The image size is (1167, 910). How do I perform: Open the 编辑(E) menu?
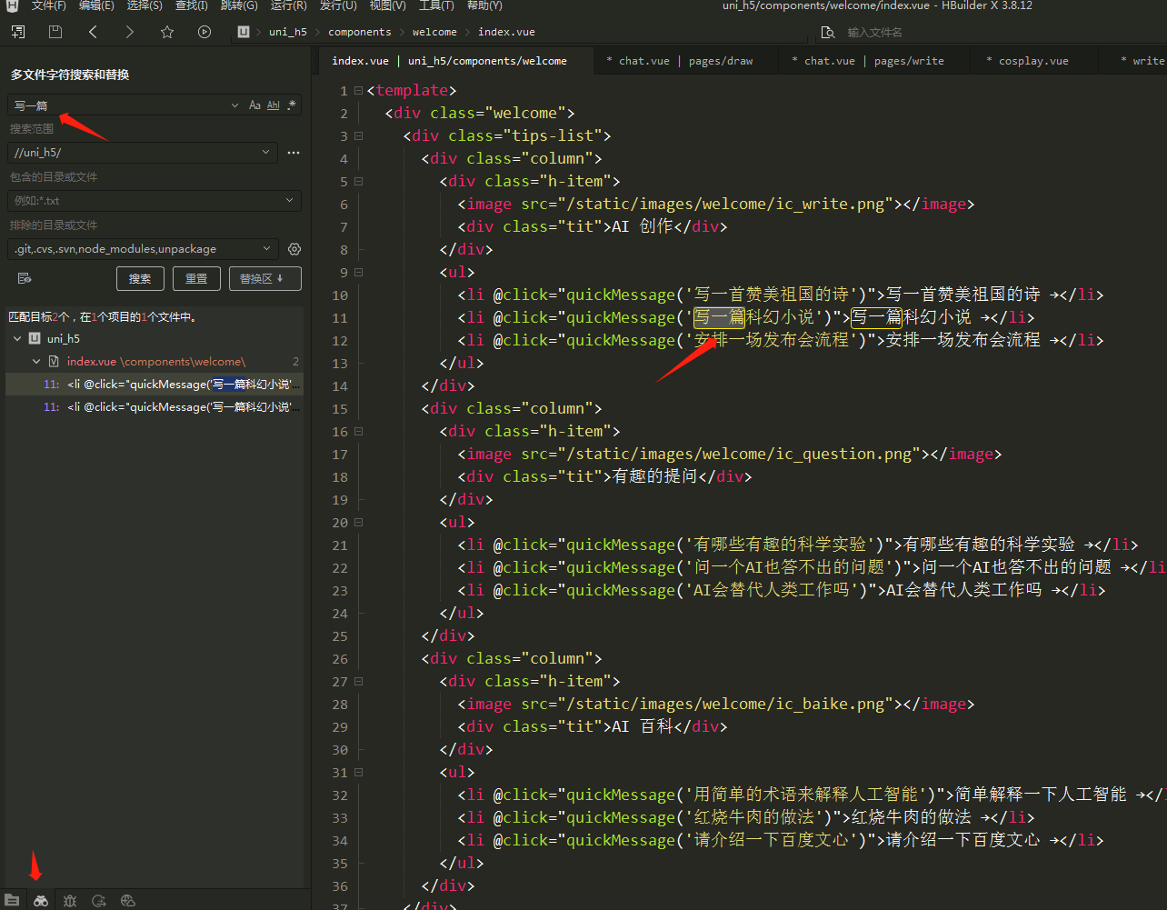pyautogui.click(x=96, y=5)
